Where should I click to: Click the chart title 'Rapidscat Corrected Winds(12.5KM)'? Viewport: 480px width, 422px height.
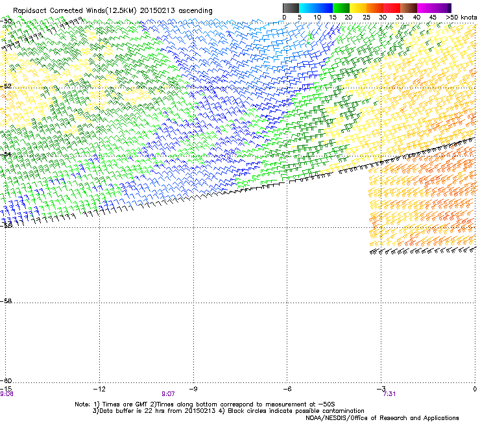[x=75, y=11]
